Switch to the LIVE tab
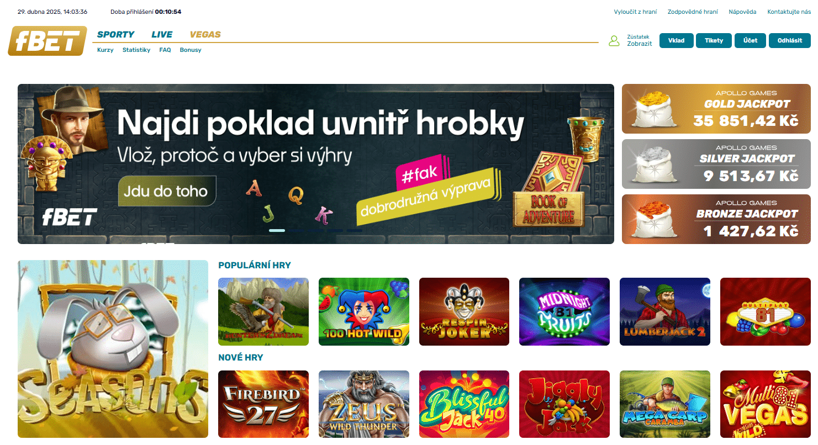Image resolution: width=818 pixels, height=445 pixels. tap(162, 34)
